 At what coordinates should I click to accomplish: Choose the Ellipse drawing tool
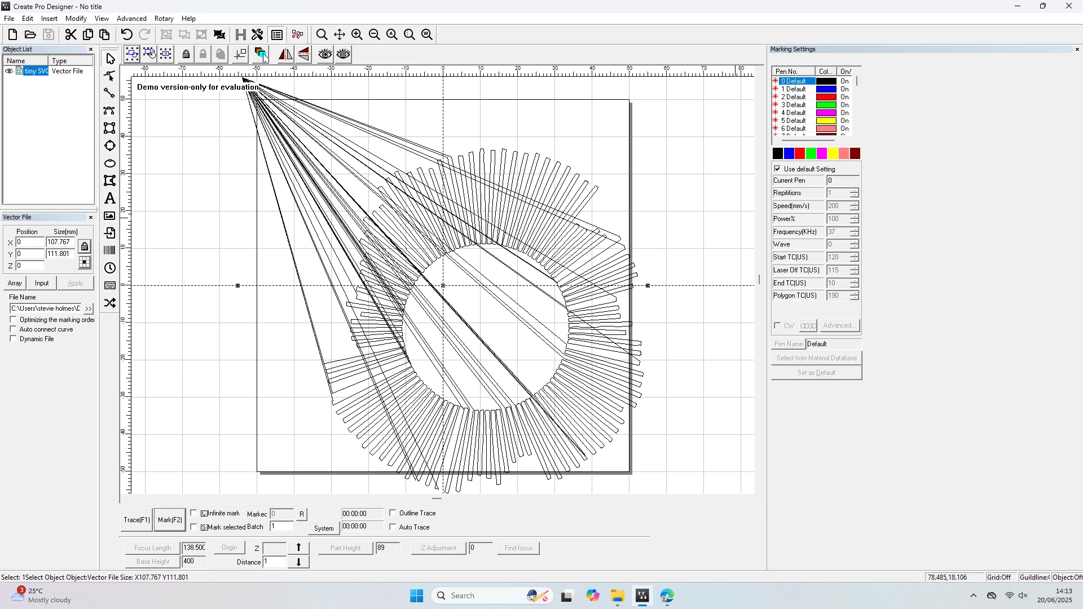click(110, 164)
